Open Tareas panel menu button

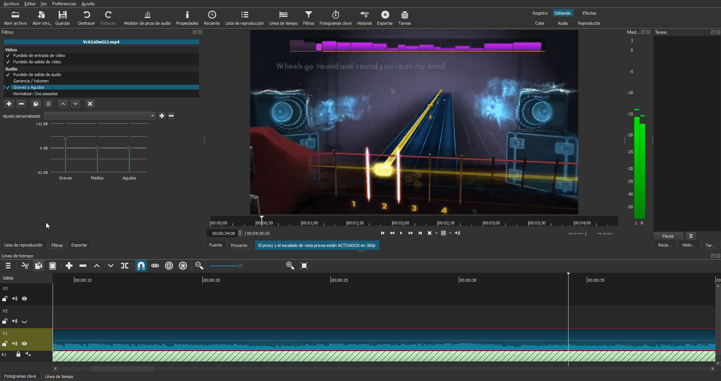691,236
